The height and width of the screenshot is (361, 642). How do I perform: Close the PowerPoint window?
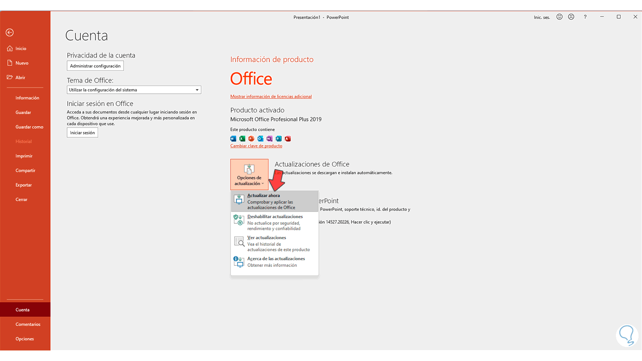pos(635,17)
